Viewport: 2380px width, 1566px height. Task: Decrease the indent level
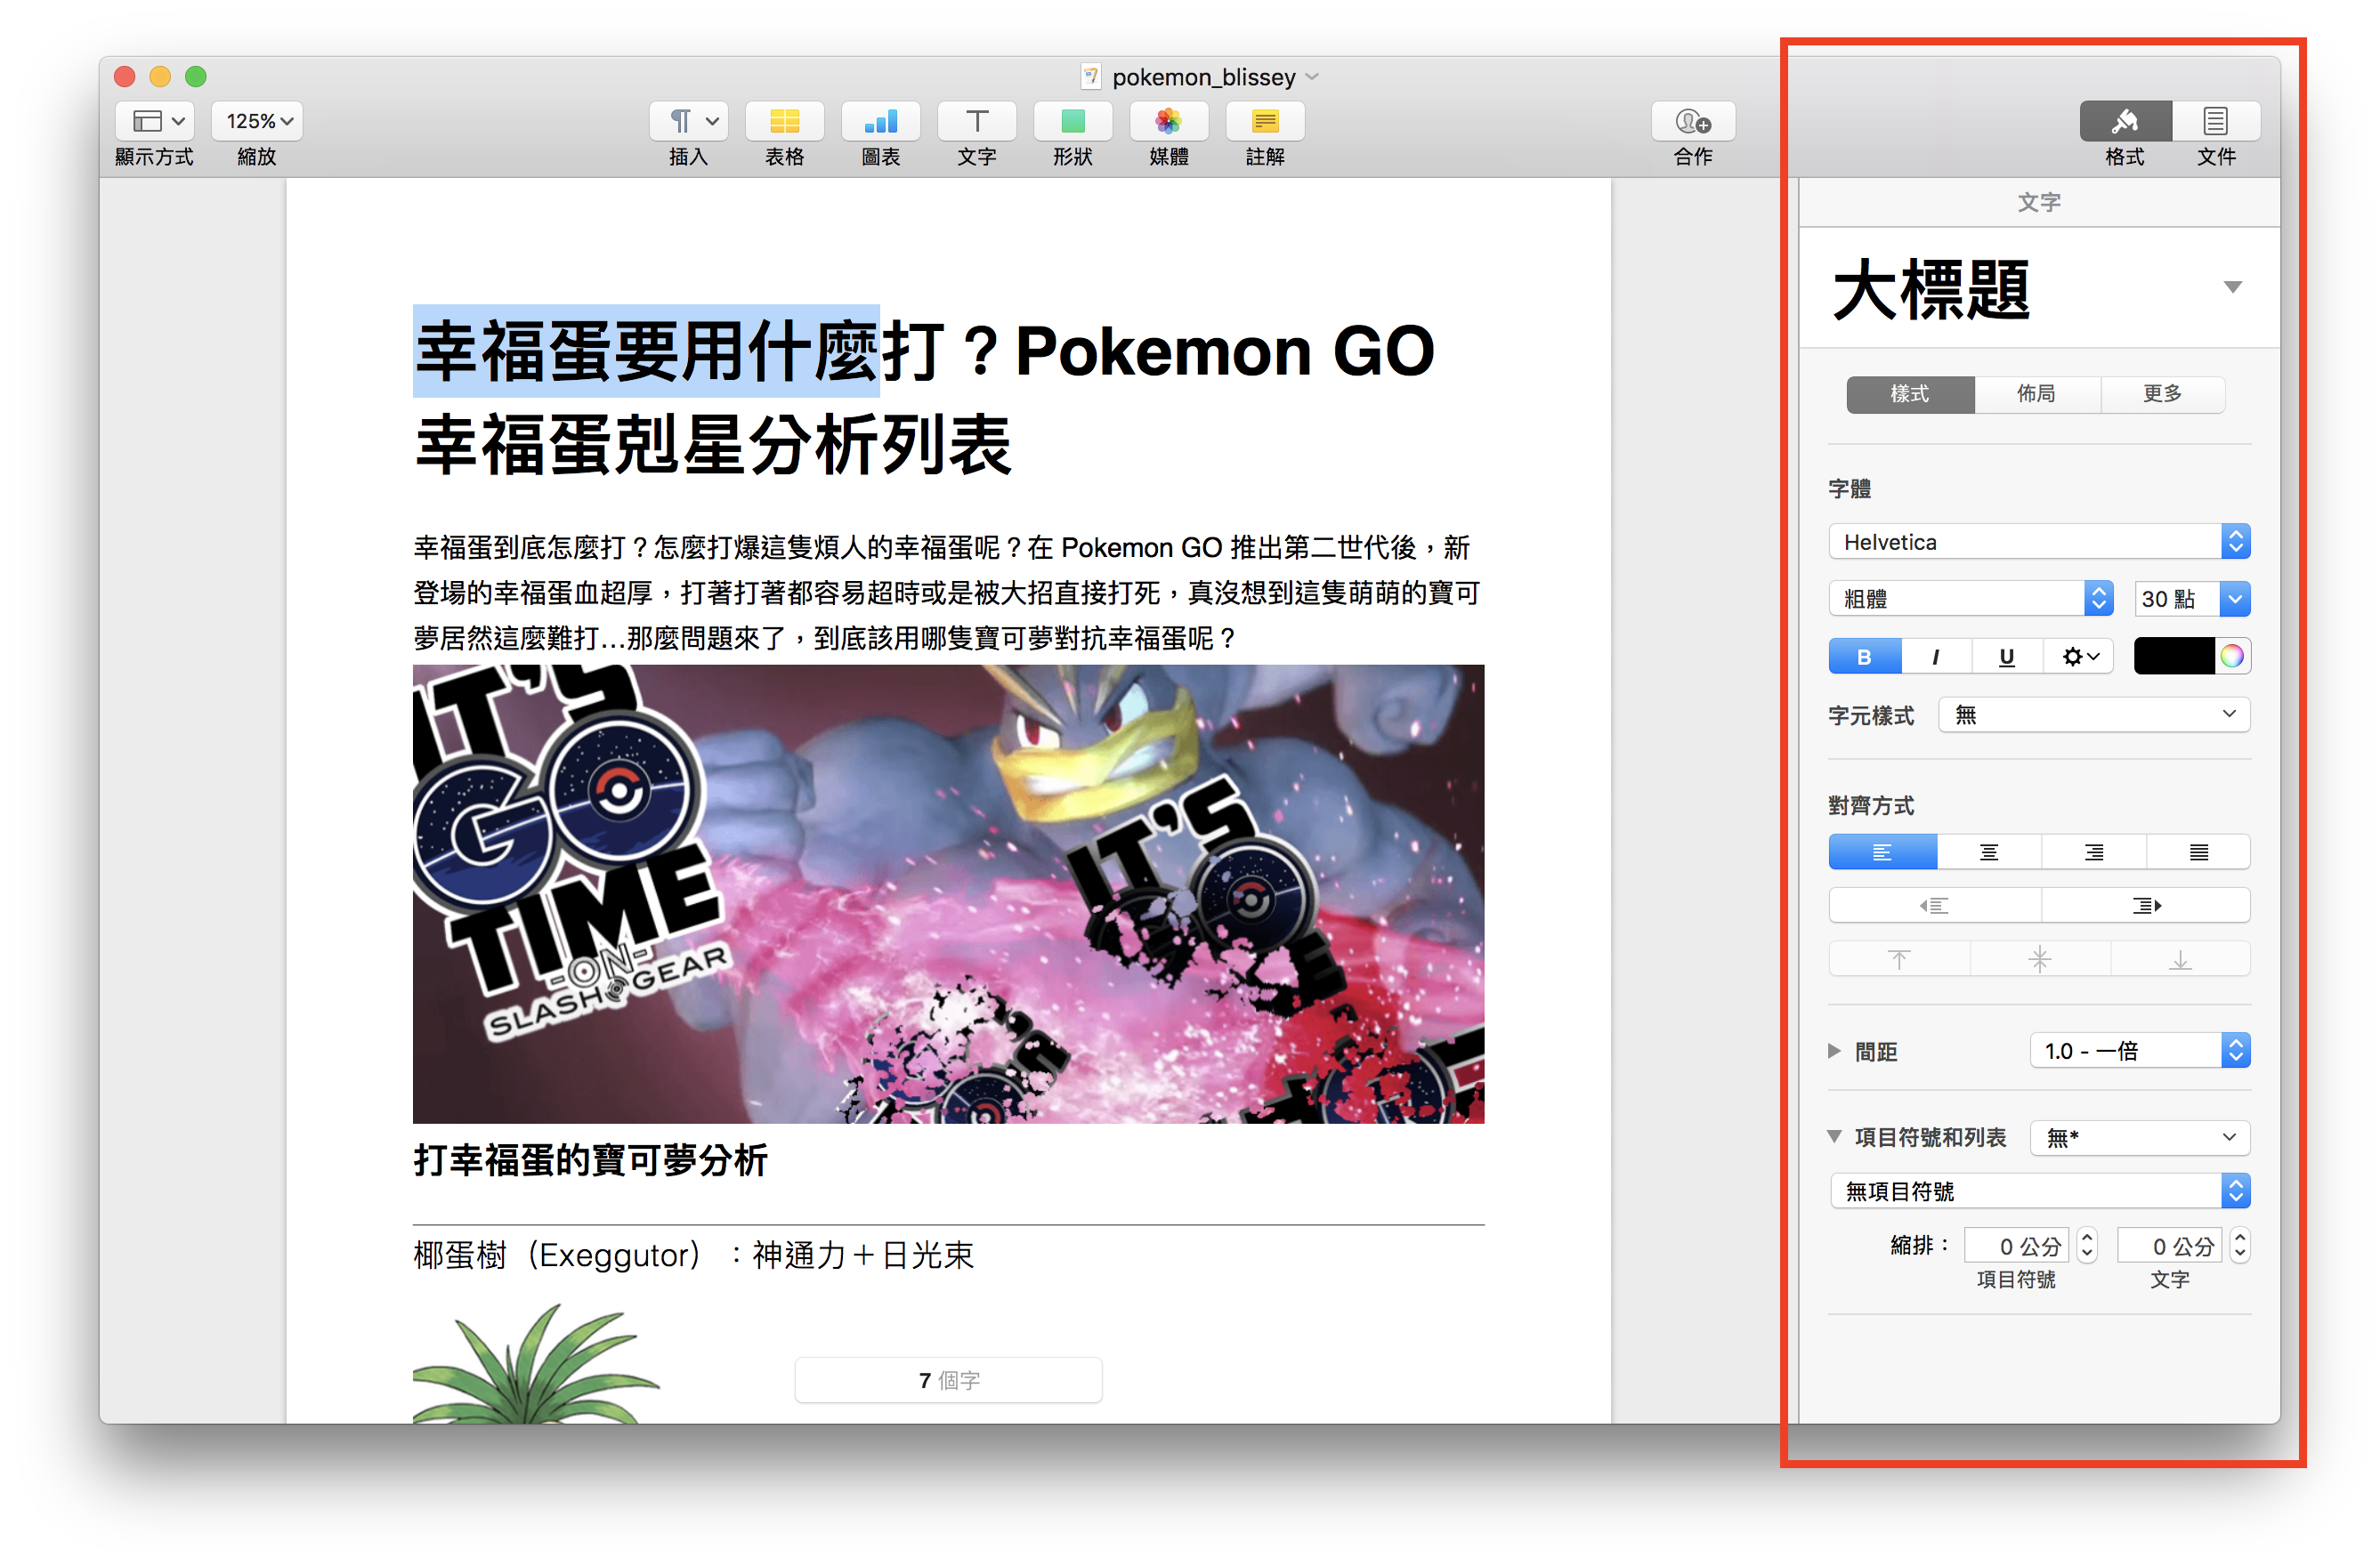pyautogui.click(x=1934, y=906)
